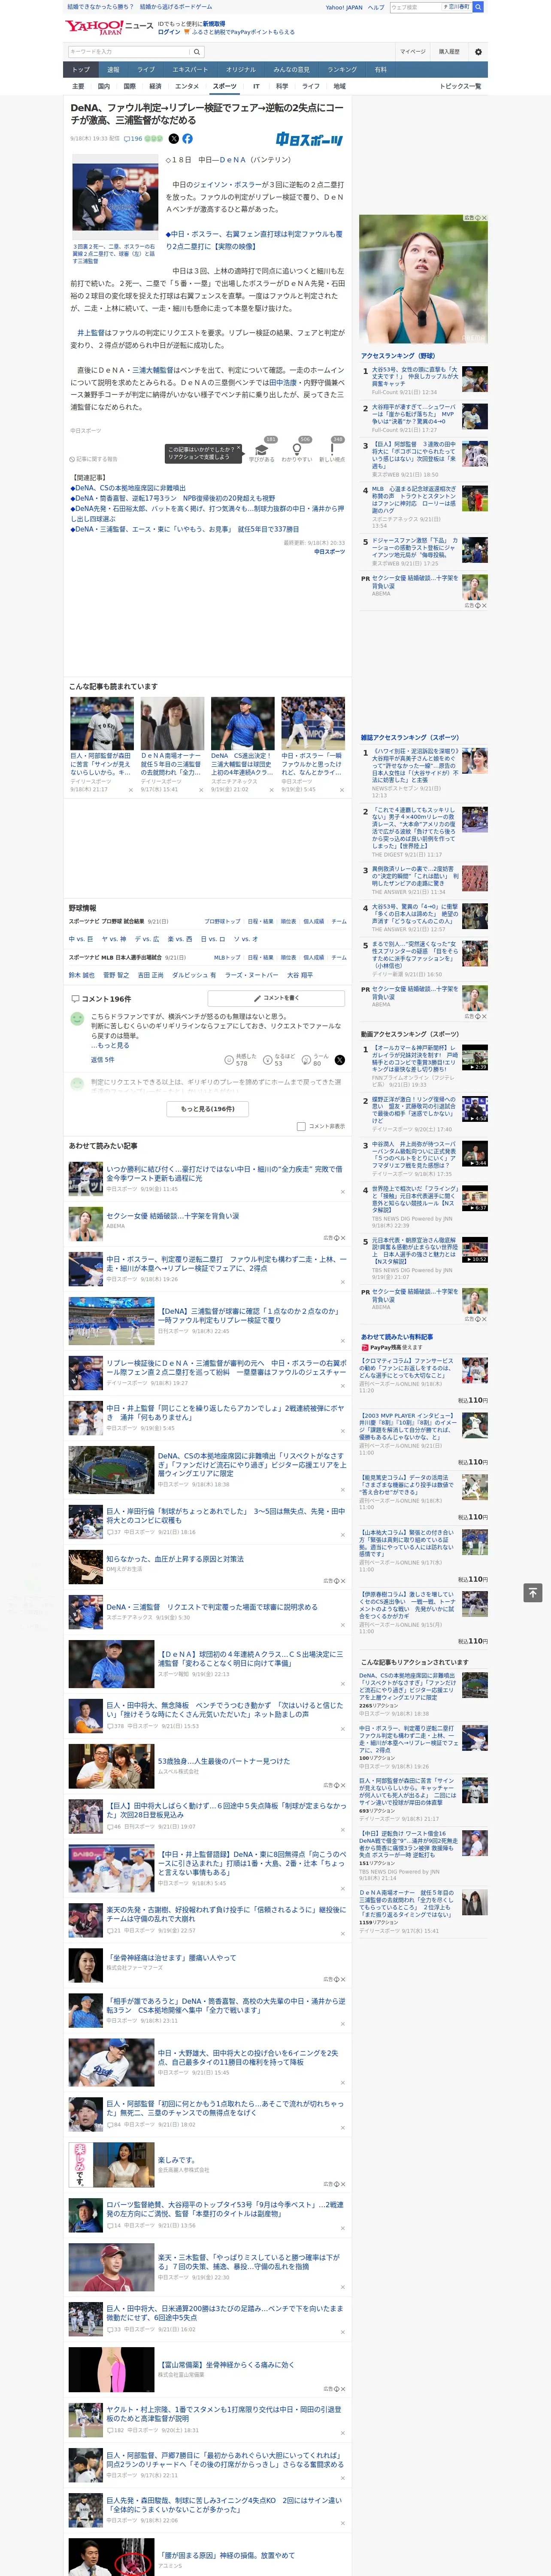Open 鈴木 誠也 player link

(x=81, y=975)
